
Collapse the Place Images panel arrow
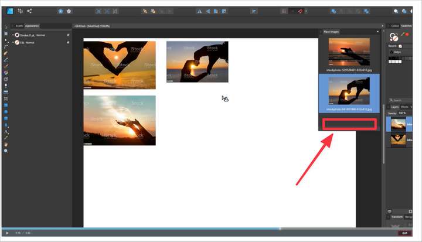coord(377,32)
